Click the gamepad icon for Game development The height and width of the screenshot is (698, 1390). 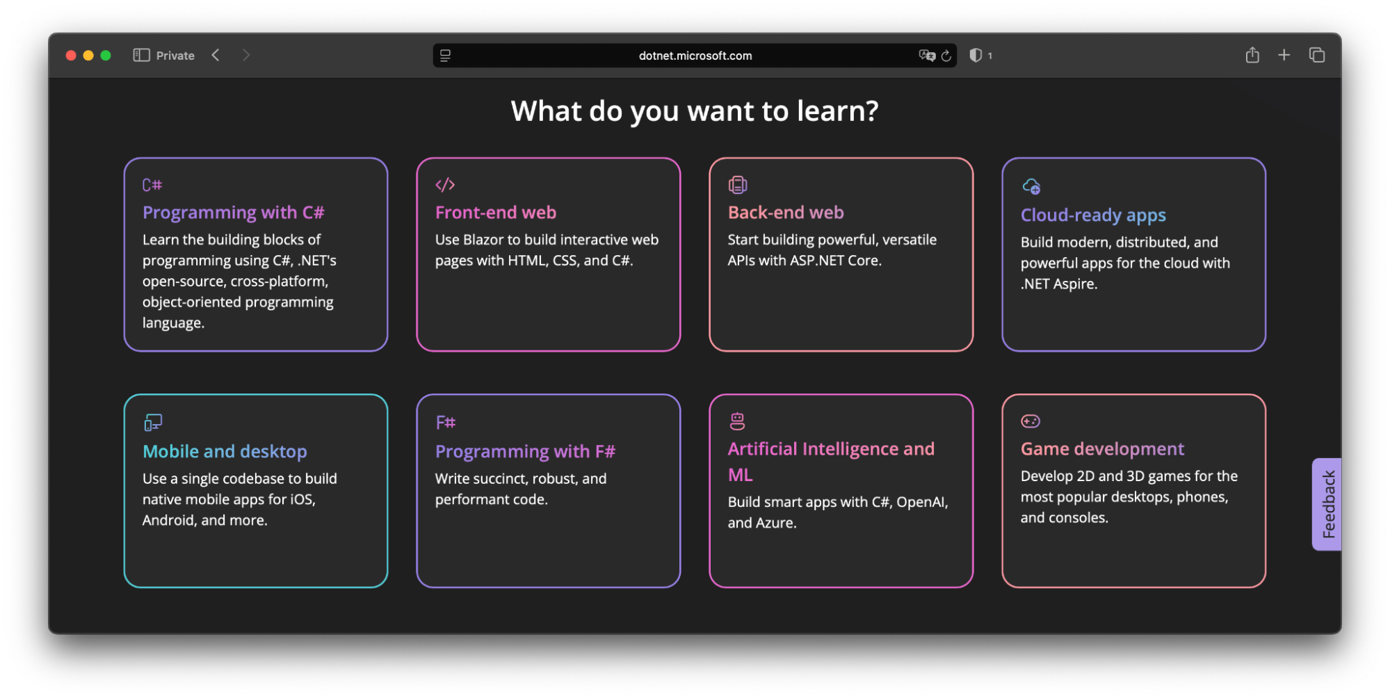[x=1030, y=421]
